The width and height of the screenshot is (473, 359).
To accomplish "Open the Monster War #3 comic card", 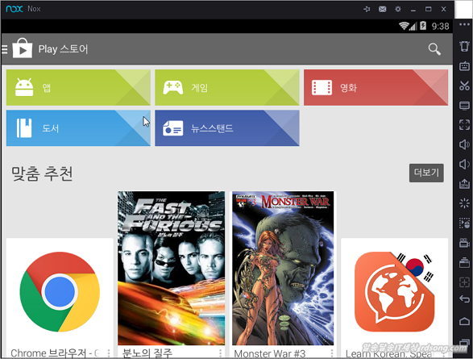I will pos(283,274).
